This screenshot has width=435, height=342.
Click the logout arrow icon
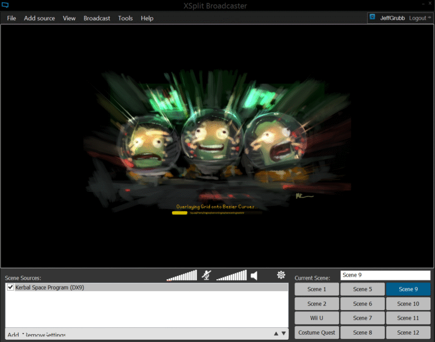(430, 18)
